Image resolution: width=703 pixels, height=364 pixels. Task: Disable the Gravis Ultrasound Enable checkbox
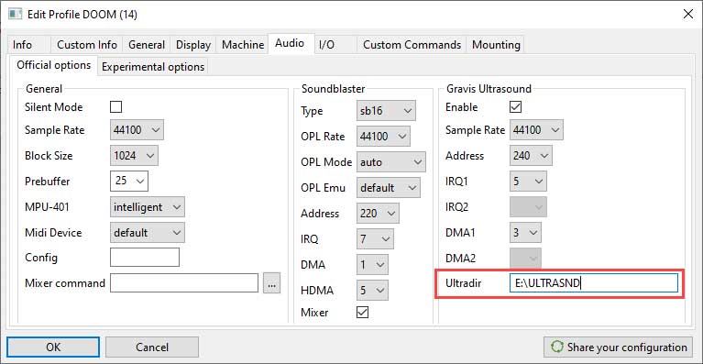tap(516, 107)
